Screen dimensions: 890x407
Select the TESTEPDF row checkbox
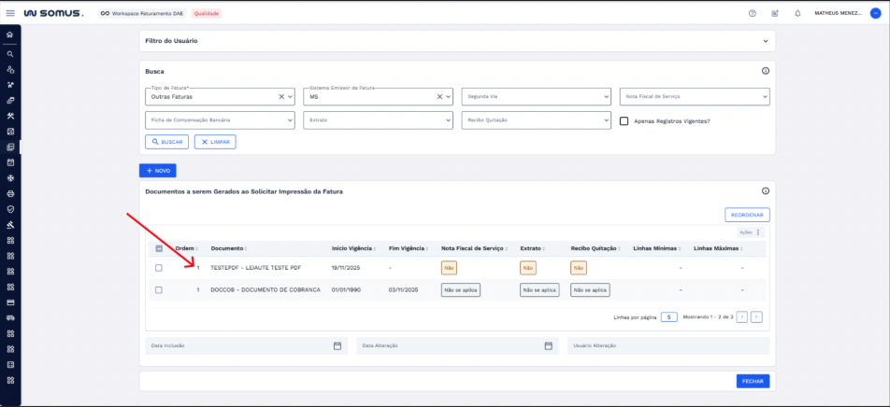[x=159, y=268]
